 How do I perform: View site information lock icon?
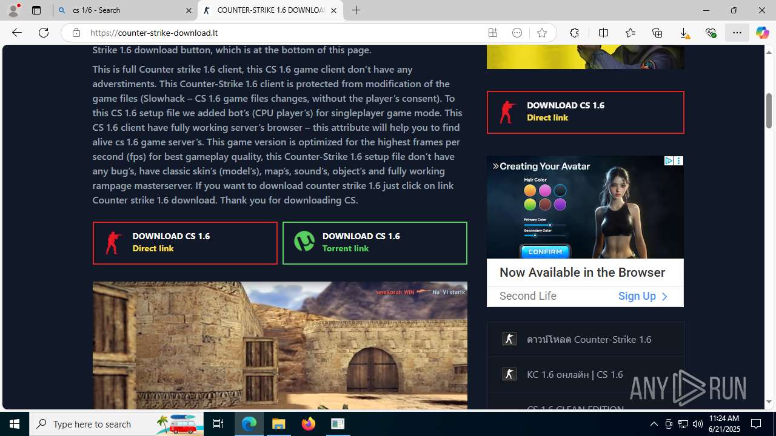coord(76,33)
